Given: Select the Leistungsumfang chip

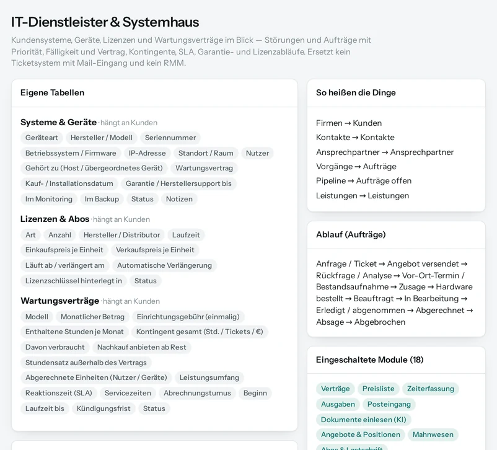Looking at the screenshot, I should tap(209, 377).
